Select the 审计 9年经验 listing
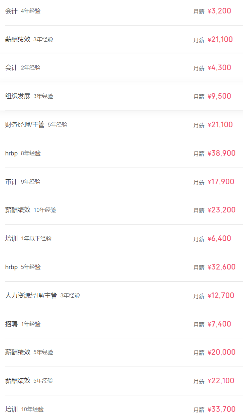The image size is (243, 419). click(x=11, y=182)
